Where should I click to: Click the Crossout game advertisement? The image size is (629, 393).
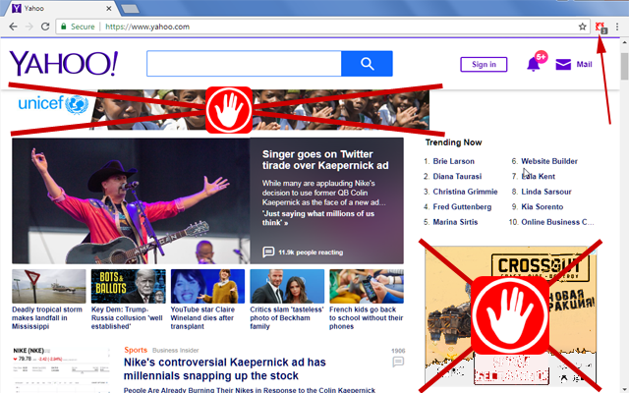(x=511, y=316)
